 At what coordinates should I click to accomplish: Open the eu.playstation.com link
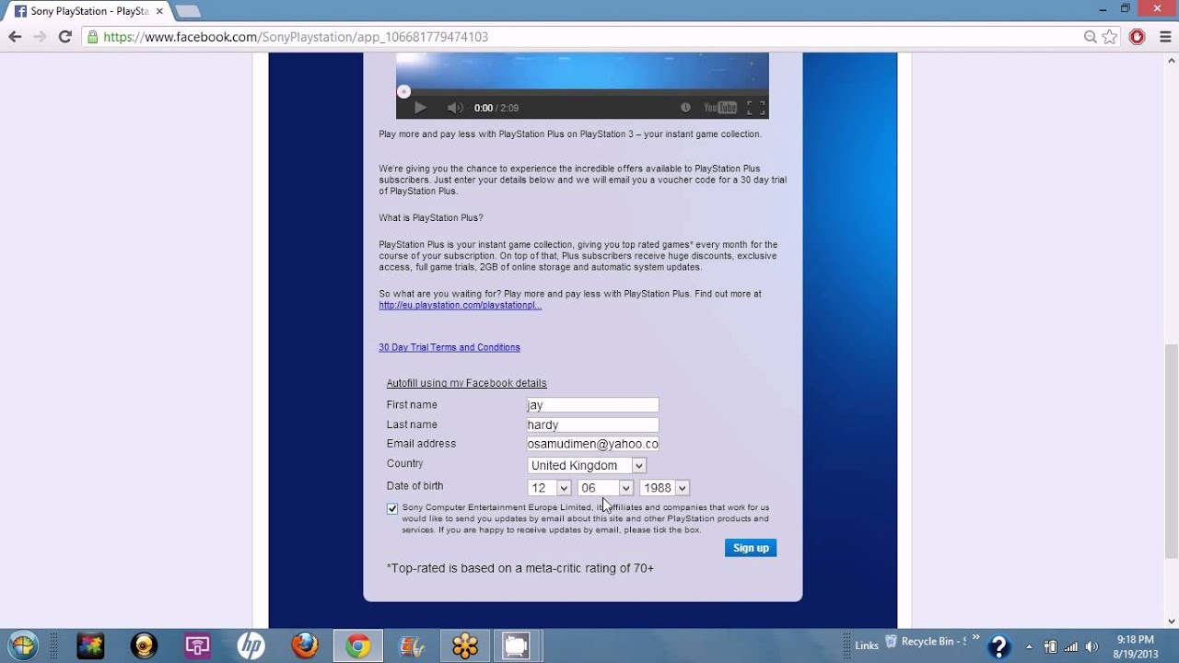coord(460,305)
